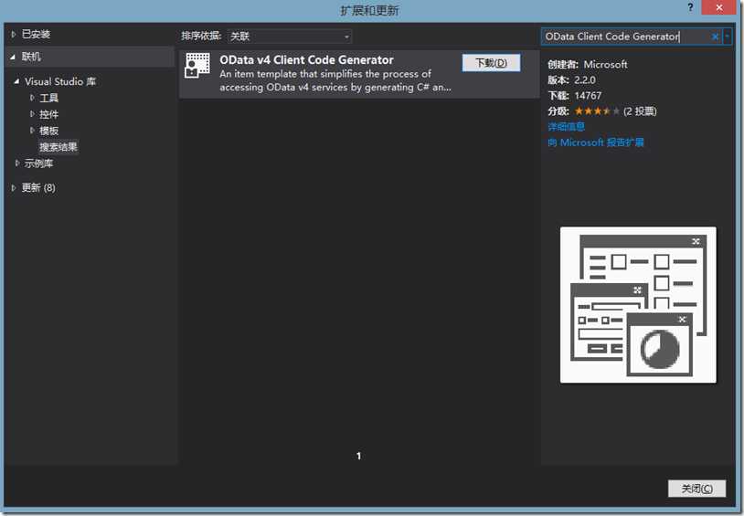Select the Visual Studio 库 label
Screen dimensions: 744x516
(60, 81)
